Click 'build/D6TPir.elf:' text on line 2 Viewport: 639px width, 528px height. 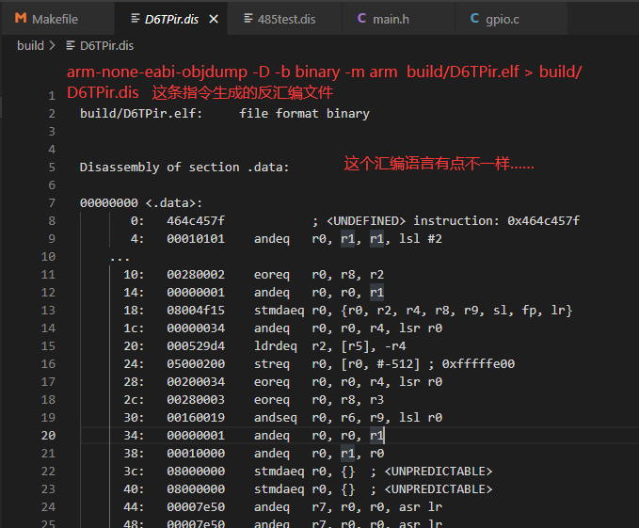point(141,113)
